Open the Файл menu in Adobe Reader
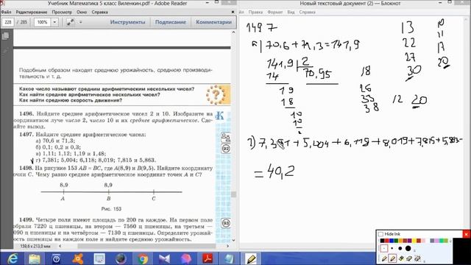This screenshot has width=471, height=265. tap(6, 13)
